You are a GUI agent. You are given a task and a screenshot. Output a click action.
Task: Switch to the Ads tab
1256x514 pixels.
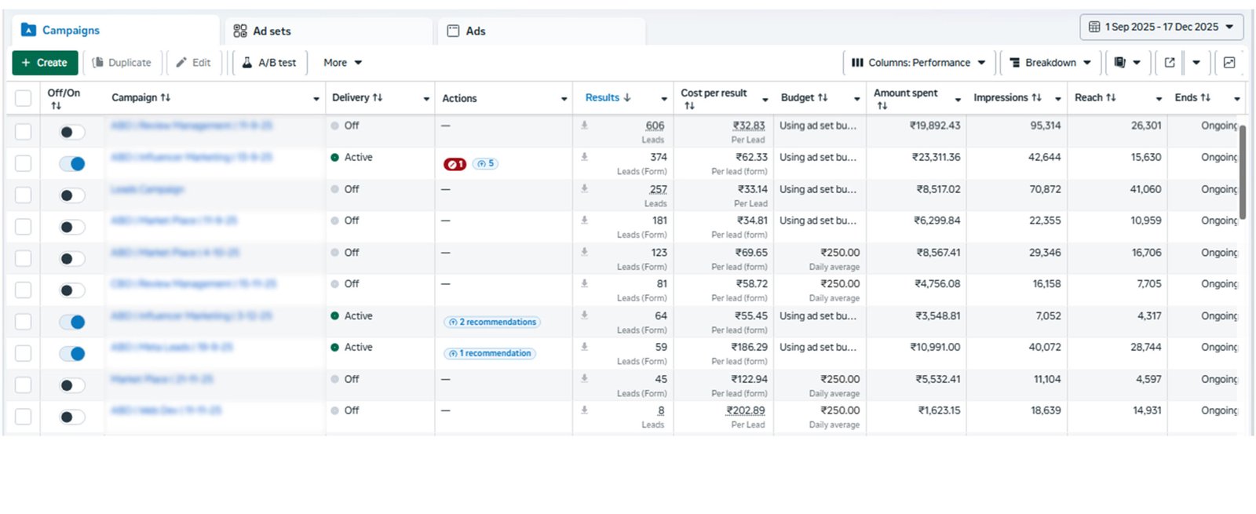(475, 31)
